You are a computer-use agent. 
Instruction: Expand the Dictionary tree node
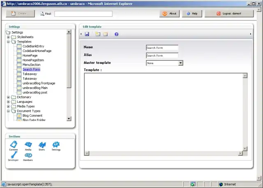tap(8, 97)
